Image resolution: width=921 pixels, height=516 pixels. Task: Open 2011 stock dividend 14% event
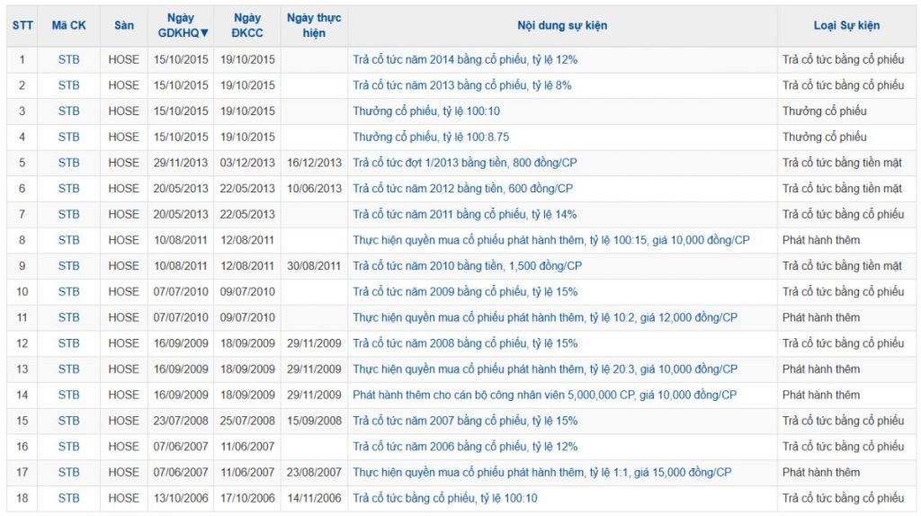point(464,215)
